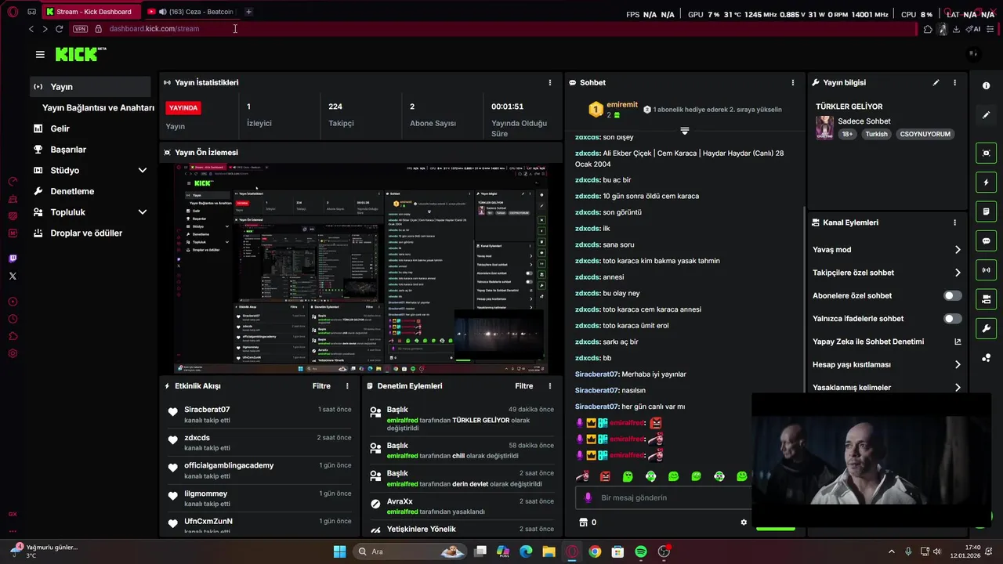This screenshot has height=564, width=1003.
Task: Open the hamburger menu beside Kick logo
Action: coord(40,54)
